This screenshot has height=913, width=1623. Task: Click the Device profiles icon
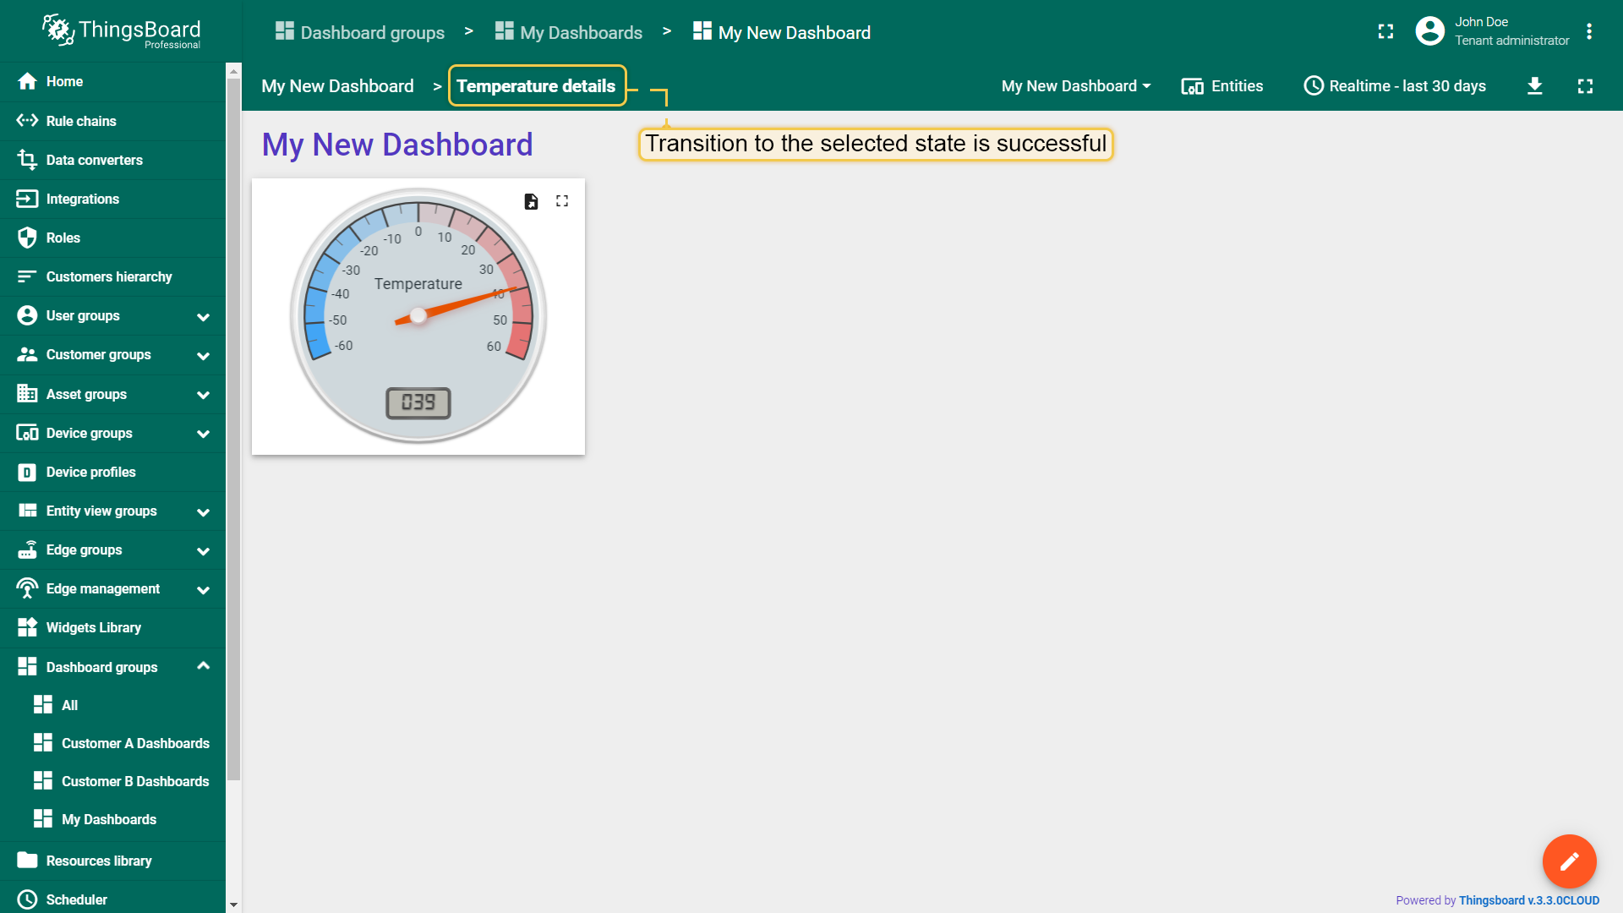27,472
